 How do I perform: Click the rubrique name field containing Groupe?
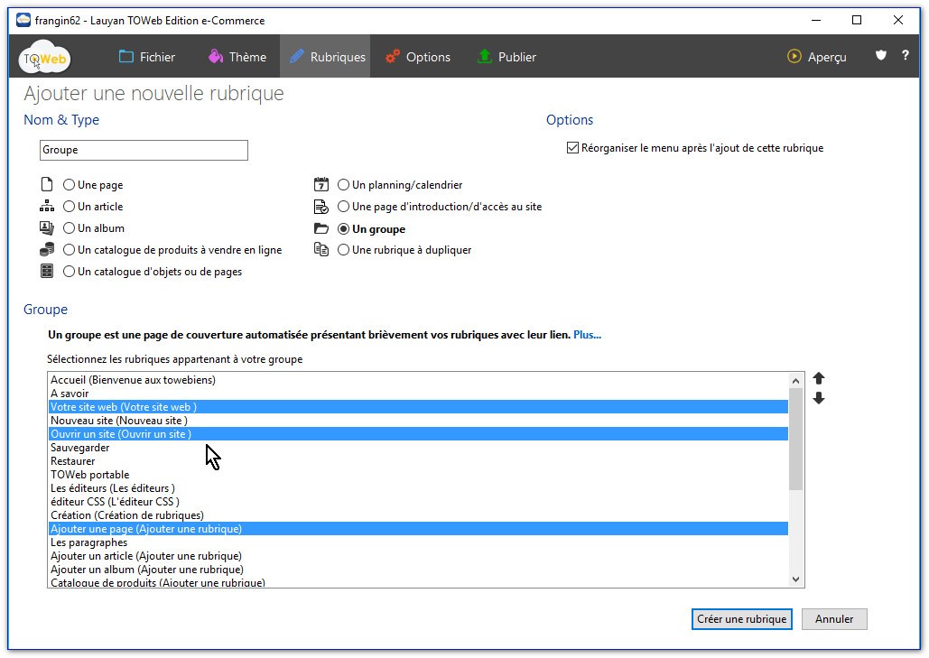click(144, 150)
